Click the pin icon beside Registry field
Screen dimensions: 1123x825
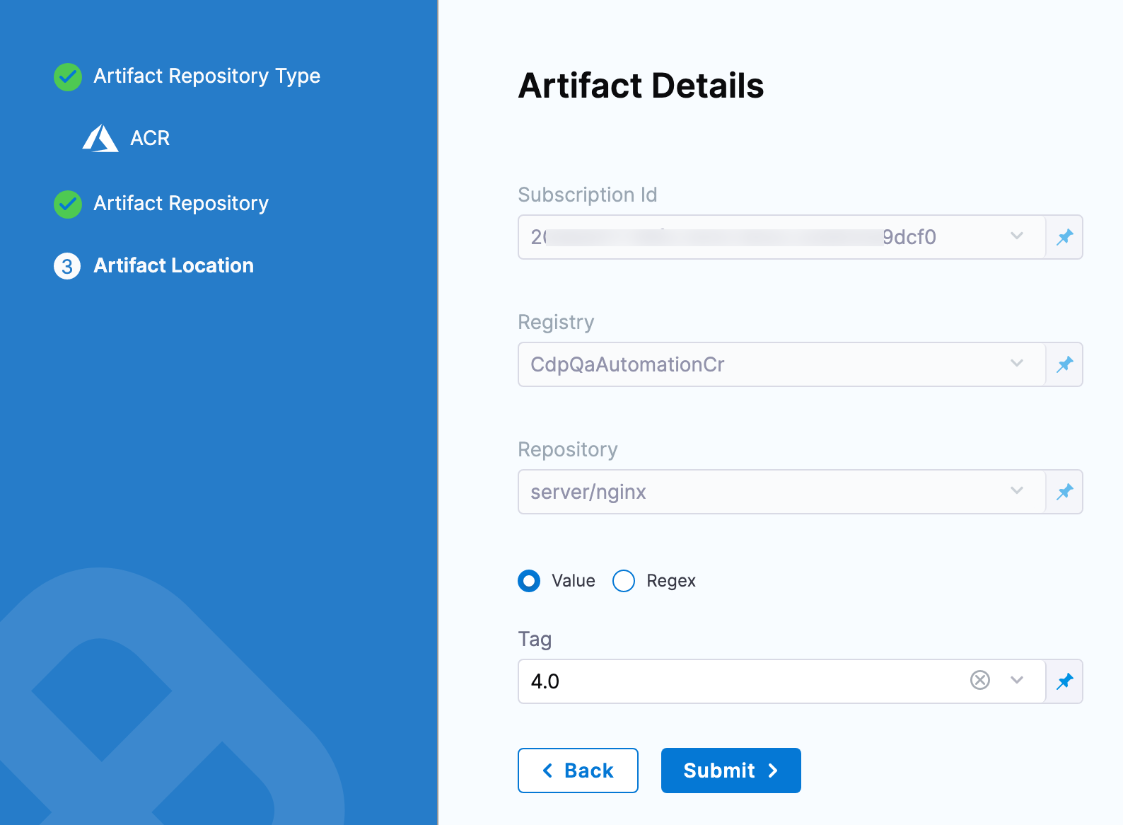tap(1064, 364)
